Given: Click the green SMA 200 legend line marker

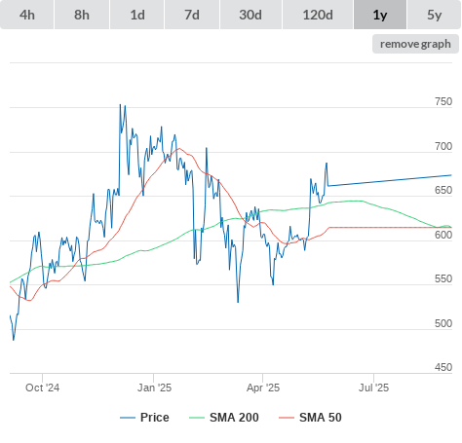Looking at the screenshot, I should click(197, 418).
